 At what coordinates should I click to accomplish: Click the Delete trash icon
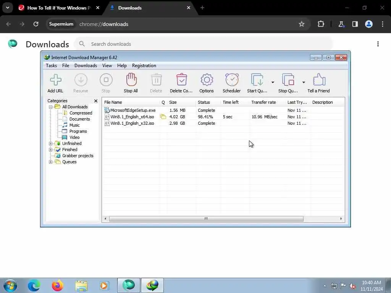click(x=156, y=80)
